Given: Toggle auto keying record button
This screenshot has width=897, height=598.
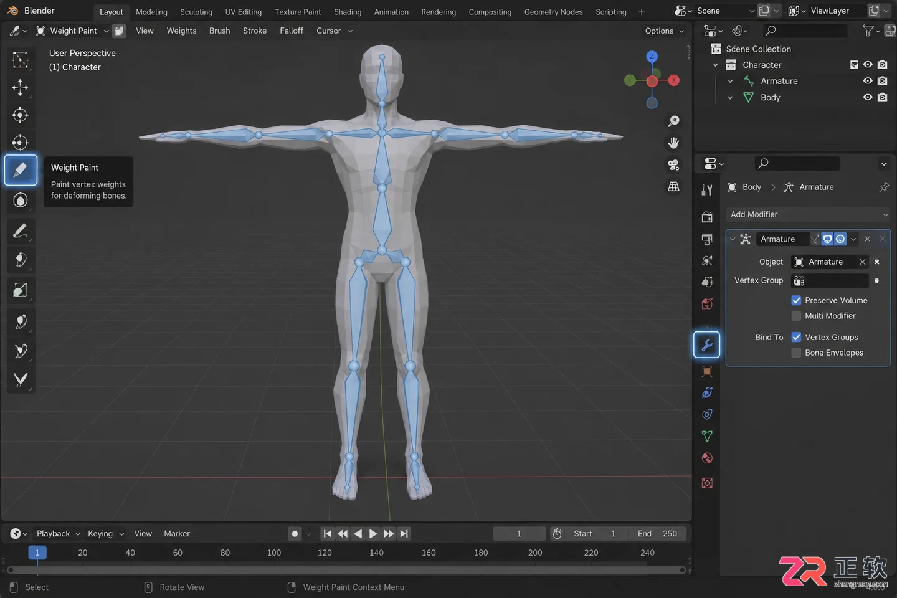Looking at the screenshot, I should [295, 534].
